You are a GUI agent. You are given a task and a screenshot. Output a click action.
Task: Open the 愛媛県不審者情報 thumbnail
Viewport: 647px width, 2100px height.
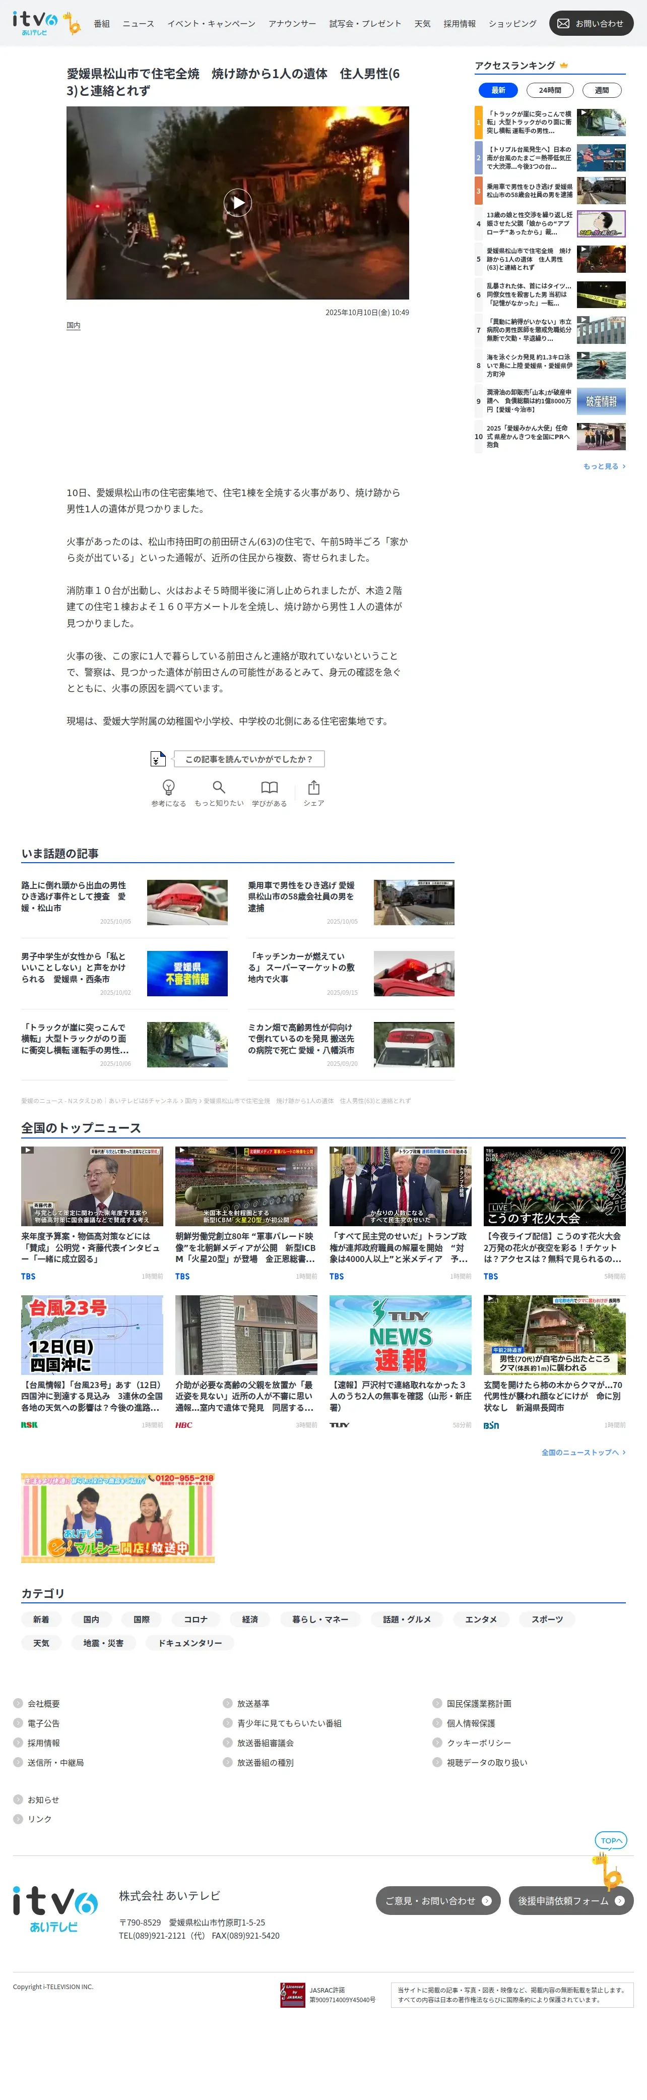187,974
